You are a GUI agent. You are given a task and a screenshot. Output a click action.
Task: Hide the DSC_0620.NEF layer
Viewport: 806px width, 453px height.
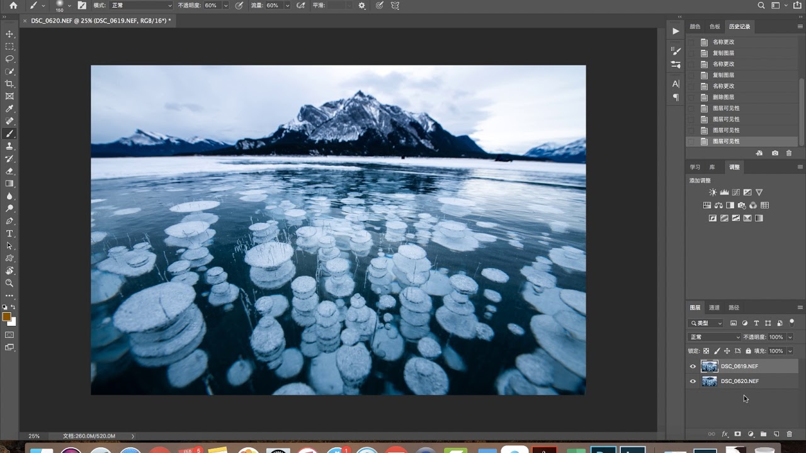pyautogui.click(x=693, y=381)
